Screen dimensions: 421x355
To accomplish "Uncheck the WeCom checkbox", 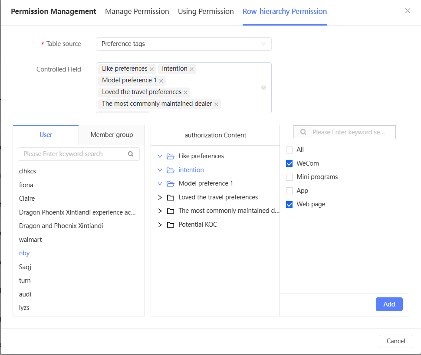I will (x=289, y=163).
